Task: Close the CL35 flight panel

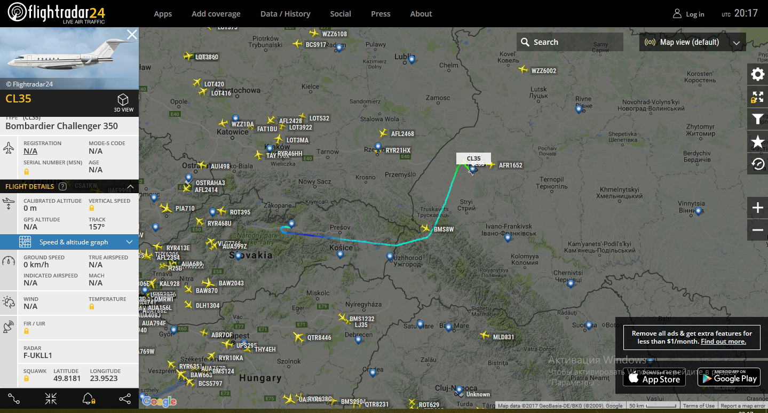Action: click(x=132, y=35)
